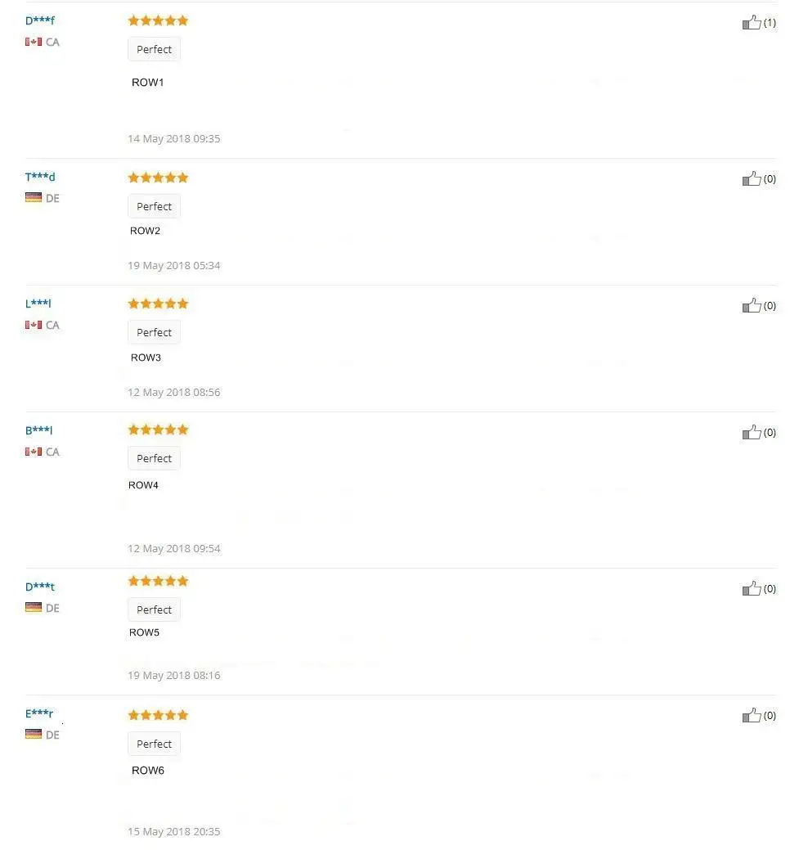This screenshot has width=799, height=850.
Task: Open reviewer profile D***t
Action: pos(40,587)
